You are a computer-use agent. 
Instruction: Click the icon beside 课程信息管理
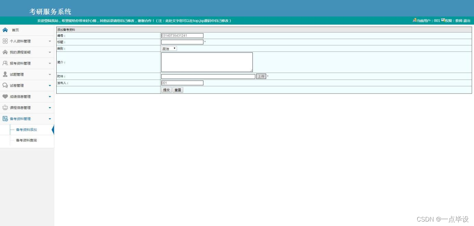pyautogui.click(x=5, y=108)
